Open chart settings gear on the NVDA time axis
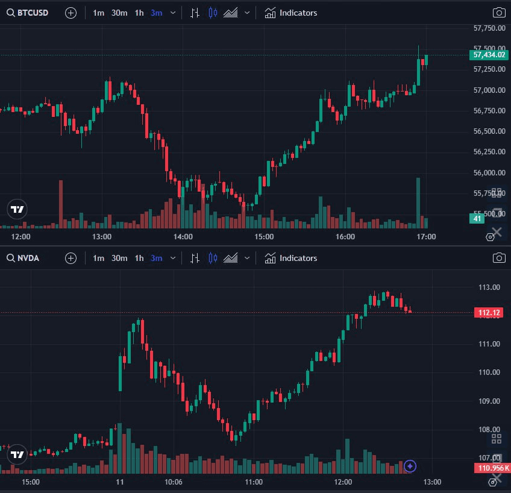The height and width of the screenshot is (493, 511). click(492, 482)
